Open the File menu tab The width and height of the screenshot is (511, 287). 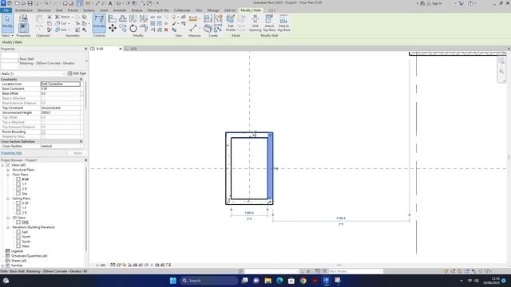6,10
